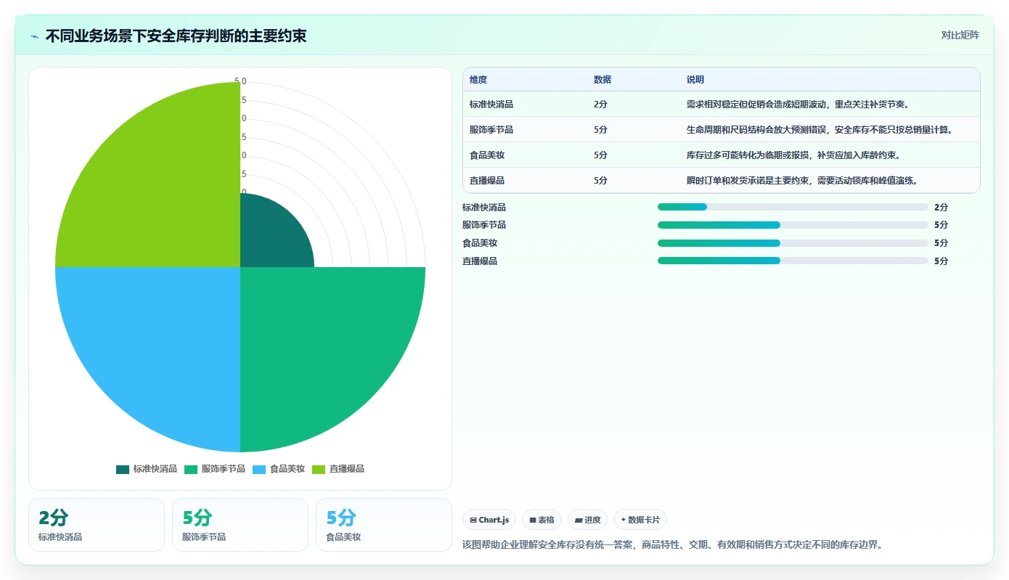The image size is (1009, 580).
Task: Toggle 服饰季节品 legend color box
Action: click(x=190, y=469)
